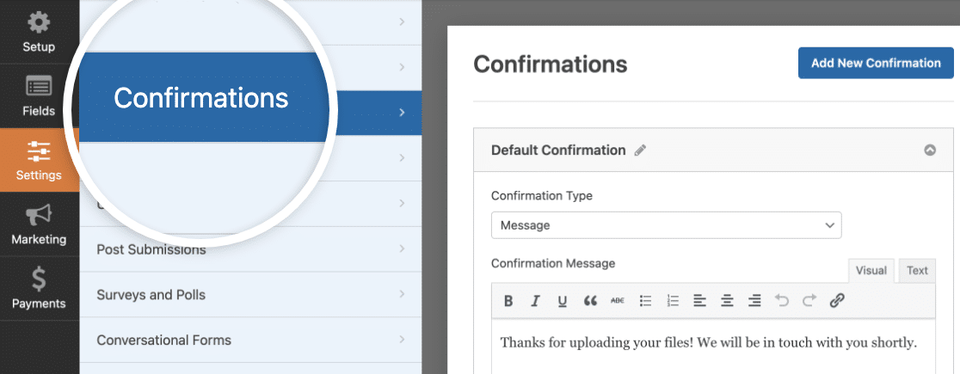Create a numbered list in editor
This screenshot has width=960, height=374.
[673, 301]
